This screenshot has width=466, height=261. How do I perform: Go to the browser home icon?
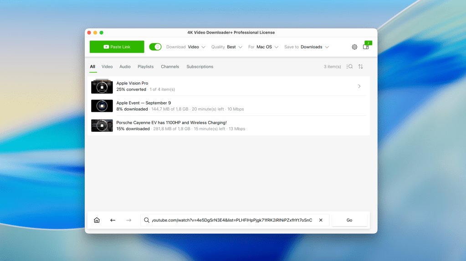97,220
